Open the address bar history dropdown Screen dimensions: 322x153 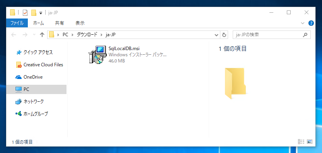pos(216,35)
